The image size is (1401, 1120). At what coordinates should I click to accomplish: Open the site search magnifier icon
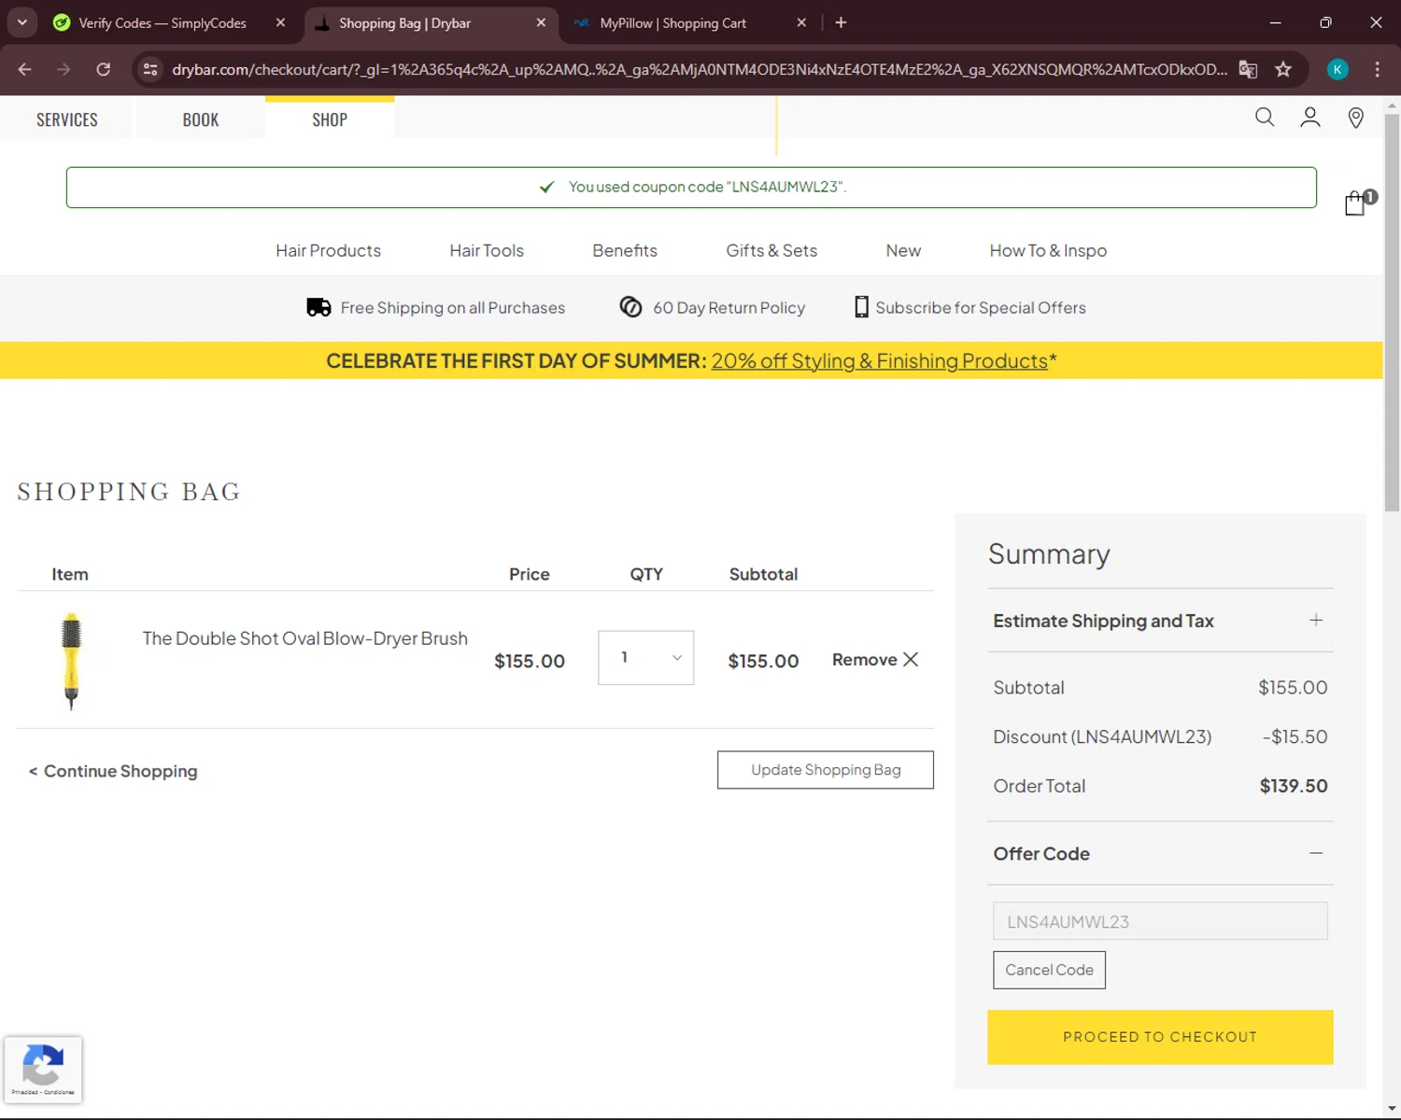point(1264,118)
